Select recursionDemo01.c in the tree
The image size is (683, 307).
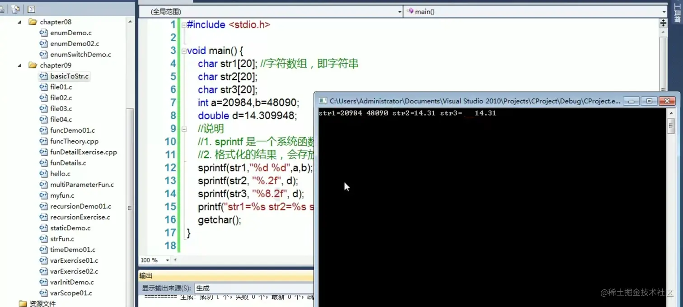point(80,206)
